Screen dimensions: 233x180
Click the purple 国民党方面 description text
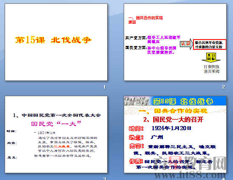tap(162, 50)
